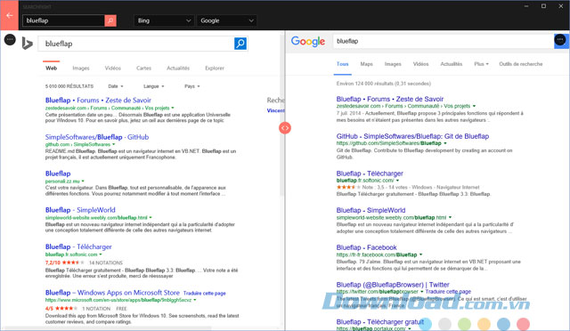570x331 pixels.
Task: Click the Bing logo icon
Action: pos(28,44)
